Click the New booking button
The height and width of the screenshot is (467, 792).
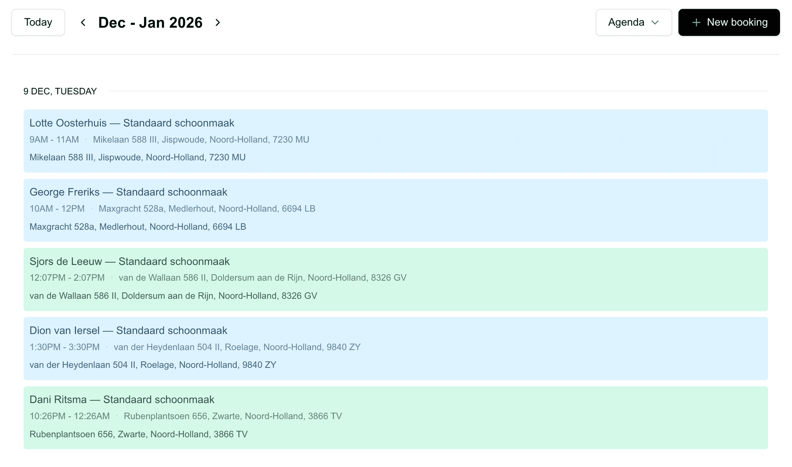click(729, 22)
